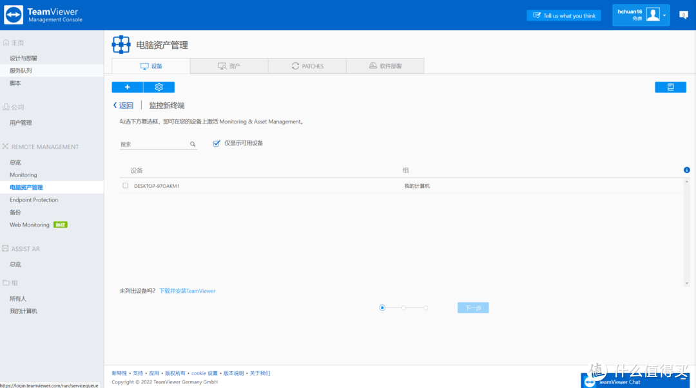The image size is (696, 388).
Task: Open Endpoint Protection in sidebar
Action: coord(34,199)
